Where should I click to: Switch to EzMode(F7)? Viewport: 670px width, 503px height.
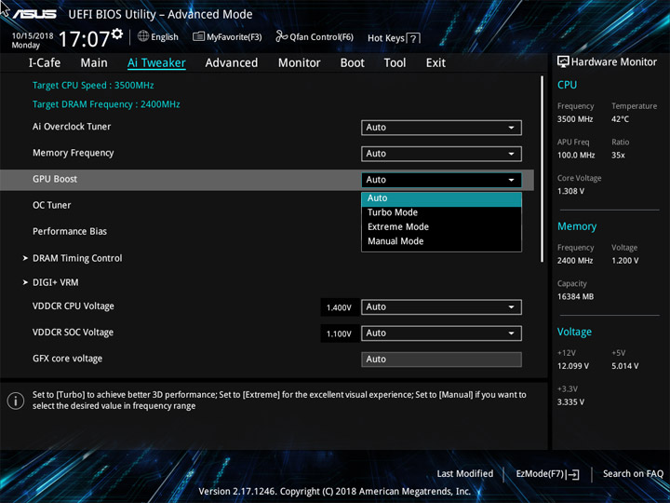pyautogui.click(x=548, y=474)
